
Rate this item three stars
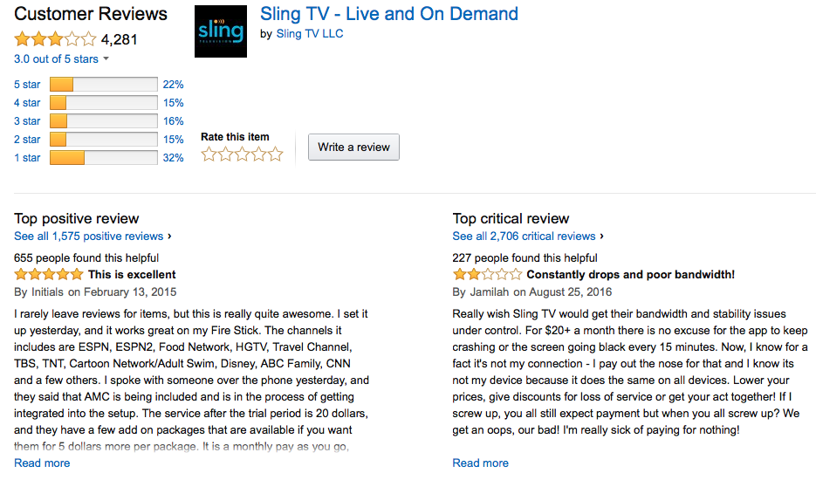point(242,154)
